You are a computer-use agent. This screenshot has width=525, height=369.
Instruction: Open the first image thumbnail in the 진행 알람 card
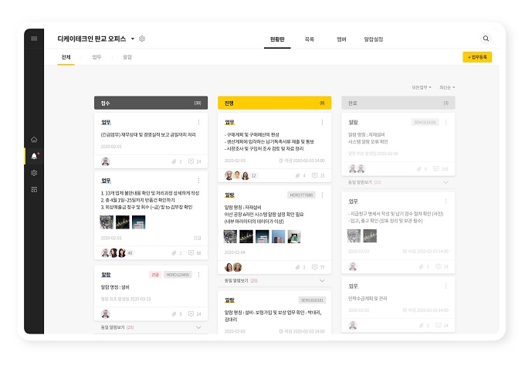(231, 236)
